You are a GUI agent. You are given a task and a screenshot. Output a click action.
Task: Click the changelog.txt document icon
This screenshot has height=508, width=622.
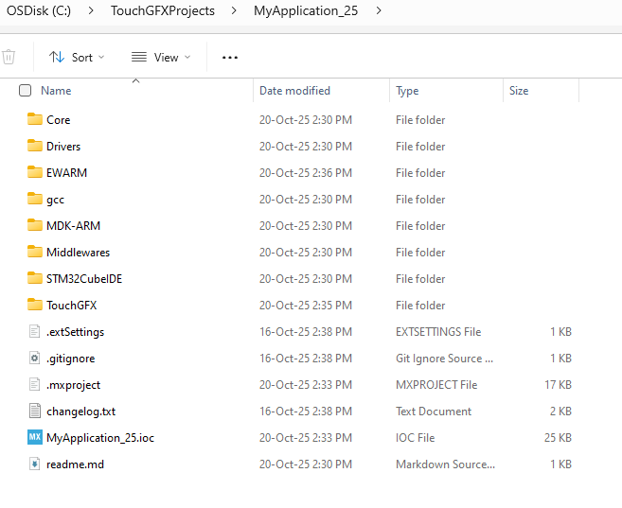(x=34, y=411)
